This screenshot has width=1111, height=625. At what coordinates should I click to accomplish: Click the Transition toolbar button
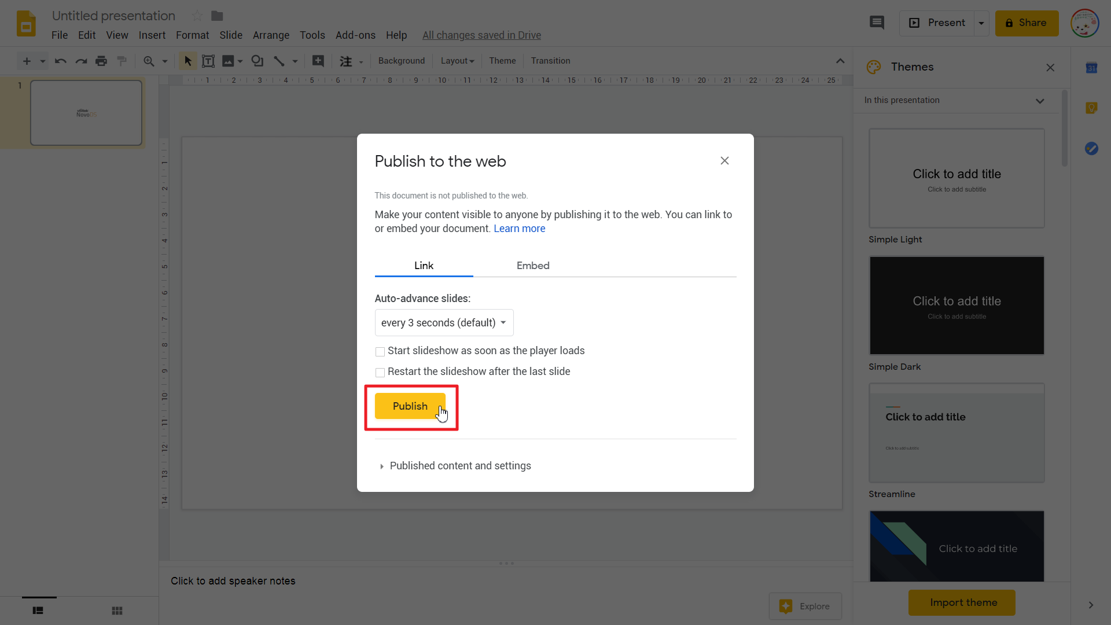point(550,61)
